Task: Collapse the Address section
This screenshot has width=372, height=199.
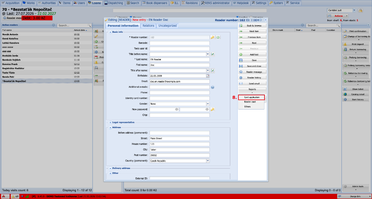Action: (x=110, y=127)
